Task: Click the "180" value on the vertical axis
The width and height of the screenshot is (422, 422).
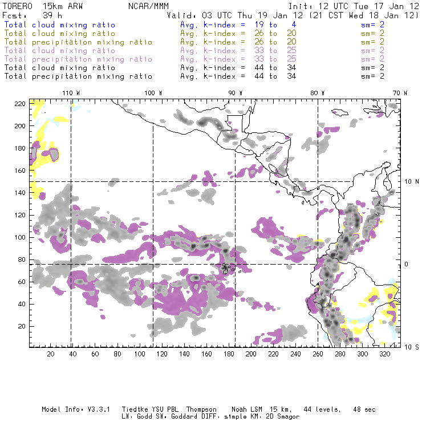Action: [20, 148]
